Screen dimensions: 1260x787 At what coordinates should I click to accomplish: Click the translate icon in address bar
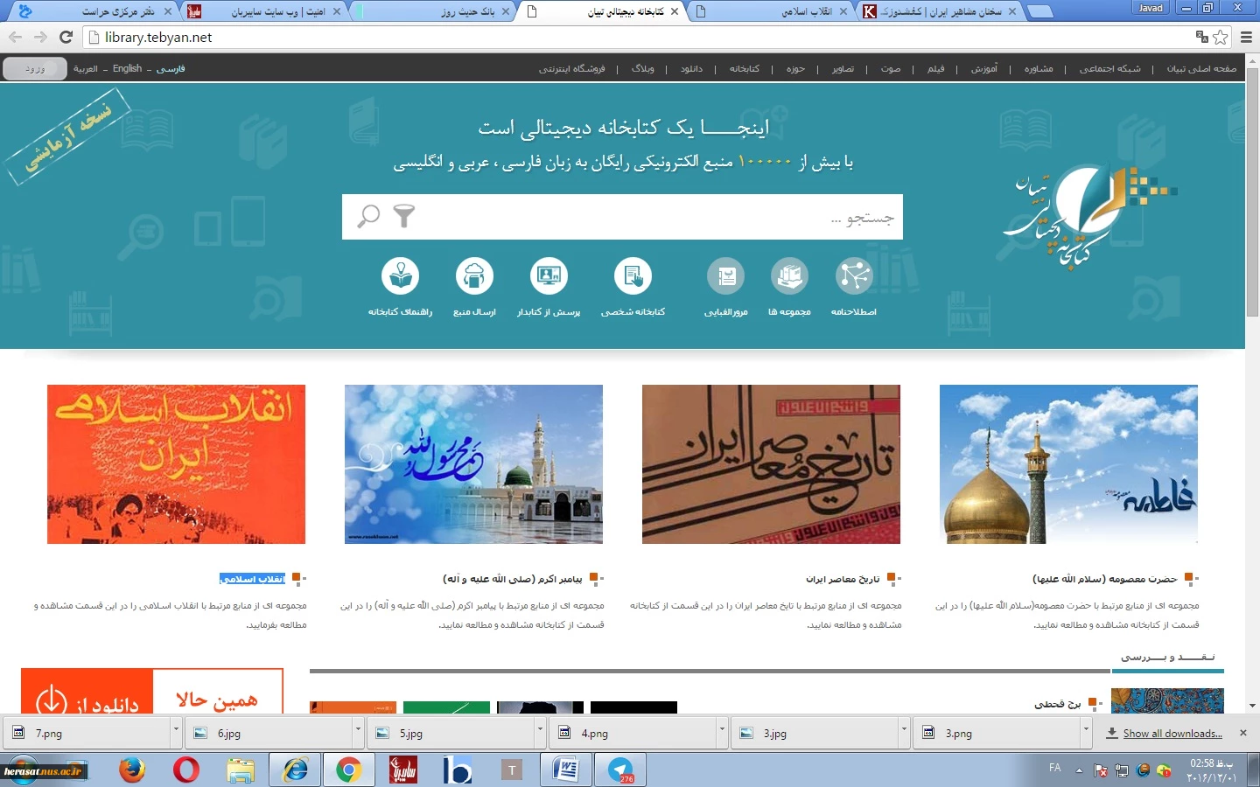click(x=1202, y=37)
